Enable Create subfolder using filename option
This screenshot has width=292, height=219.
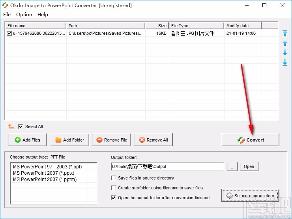click(x=113, y=188)
